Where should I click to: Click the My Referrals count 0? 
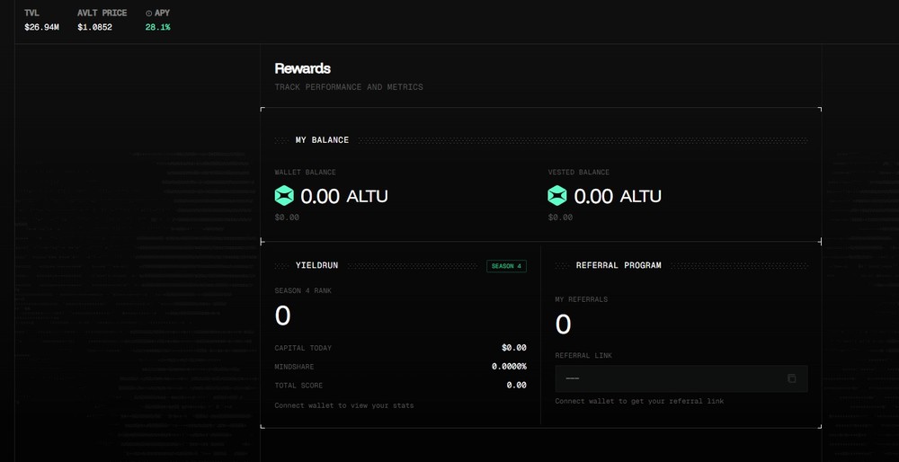(563, 324)
